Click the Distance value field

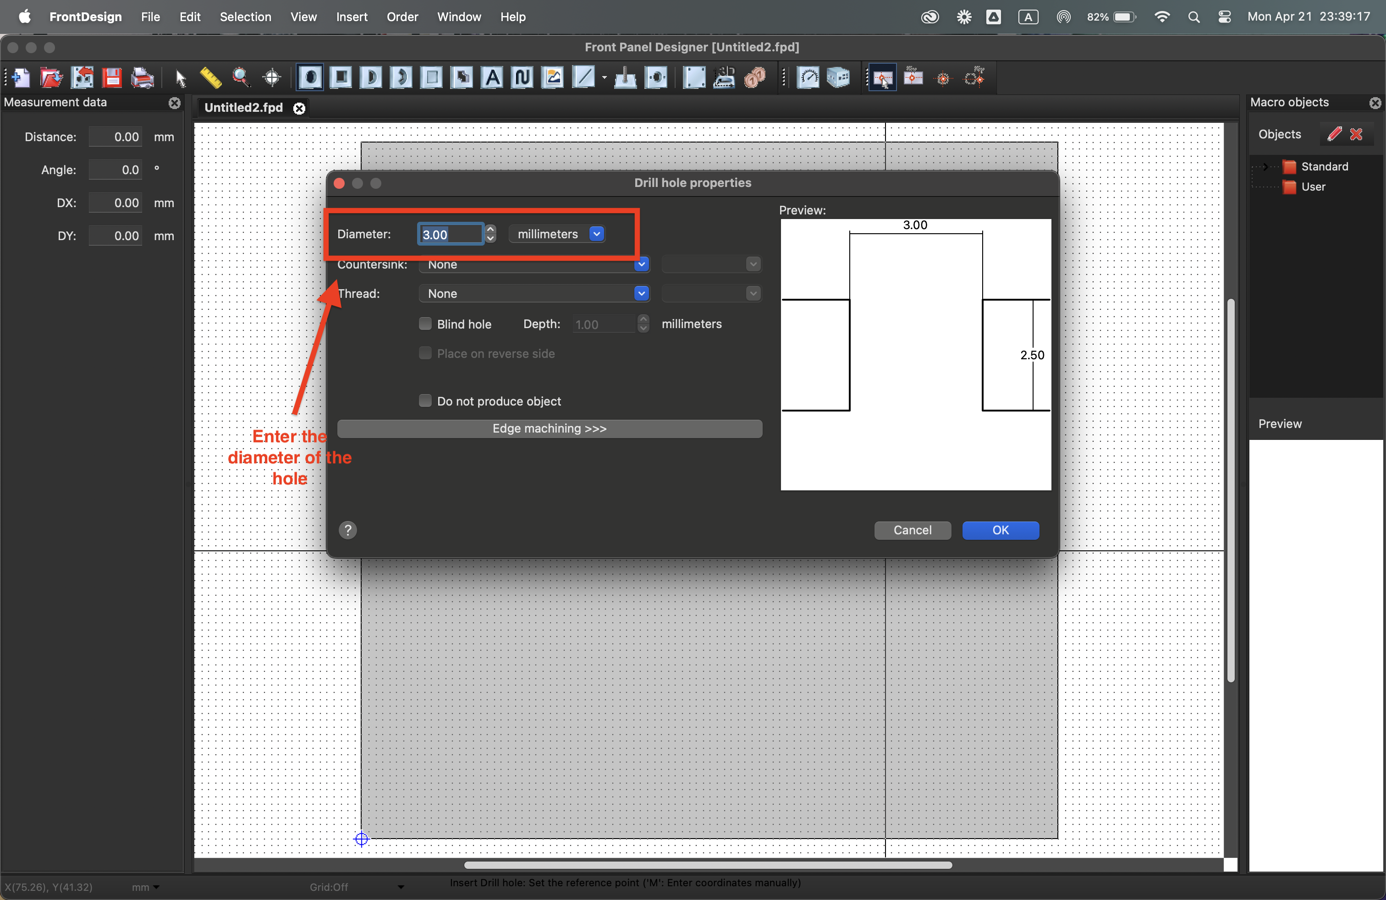click(115, 137)
